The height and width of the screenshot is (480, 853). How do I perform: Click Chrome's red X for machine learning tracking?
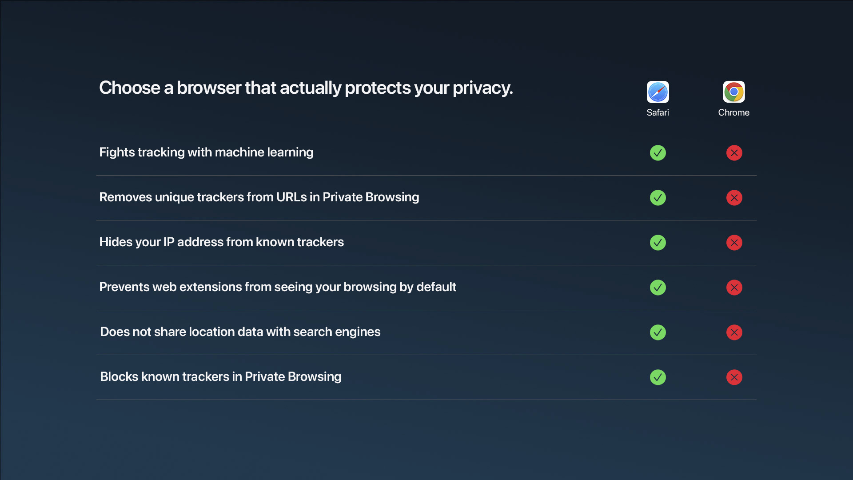coord(734,153)
